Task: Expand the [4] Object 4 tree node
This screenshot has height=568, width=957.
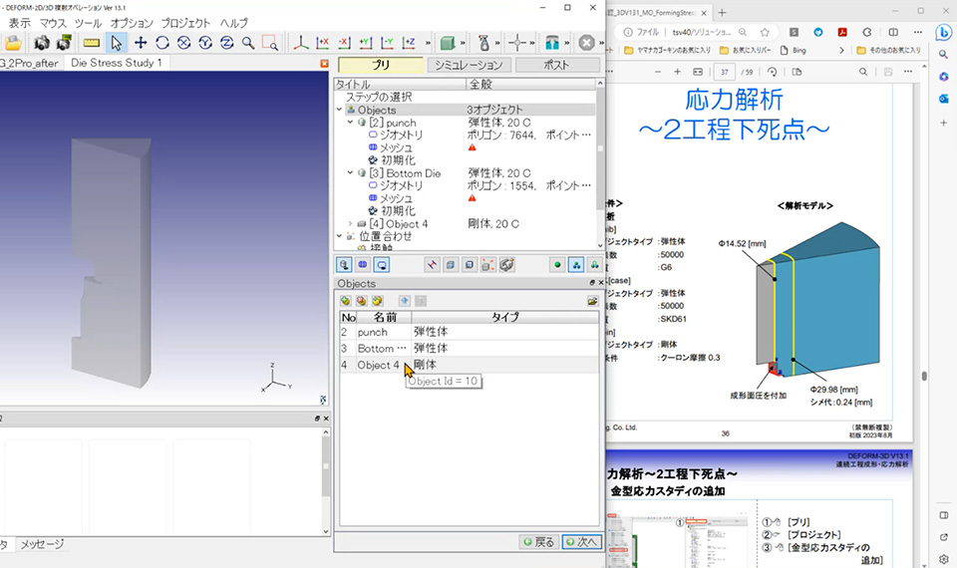Action: [350, 224]
